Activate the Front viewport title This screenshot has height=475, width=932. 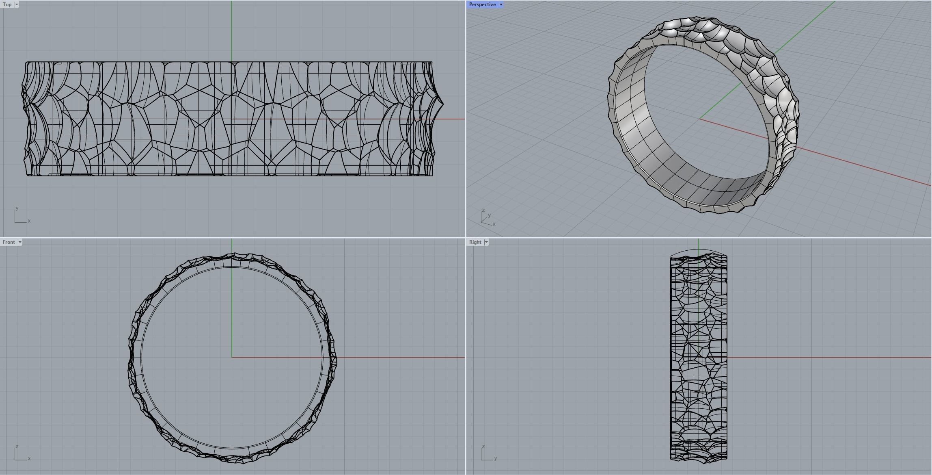pos(9,242)
